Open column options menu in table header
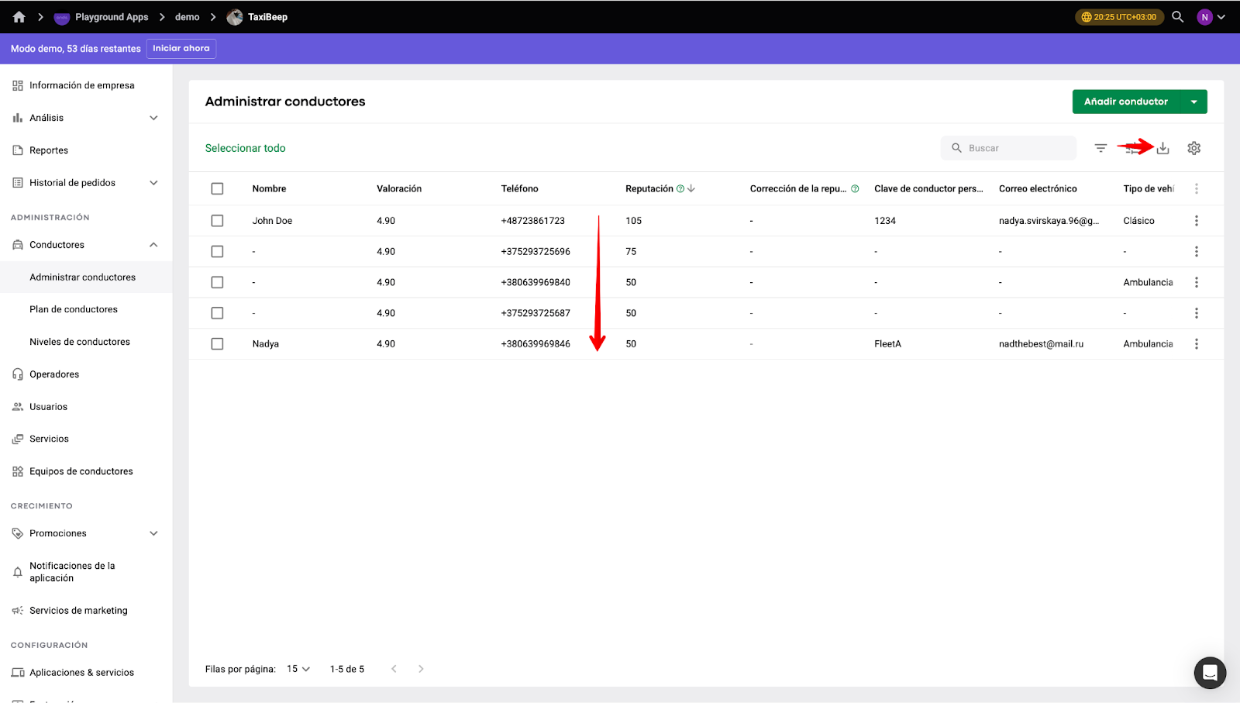 [x=1197, y=188]
